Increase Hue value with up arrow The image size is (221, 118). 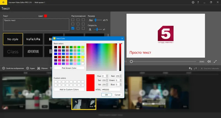click(107, 75)
